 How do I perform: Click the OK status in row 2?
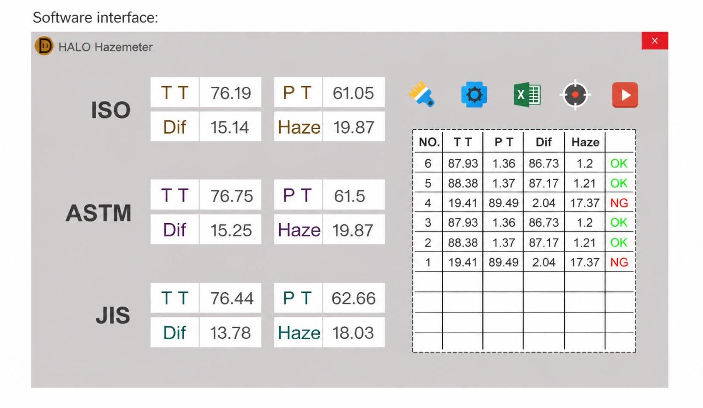pos(619,242)
